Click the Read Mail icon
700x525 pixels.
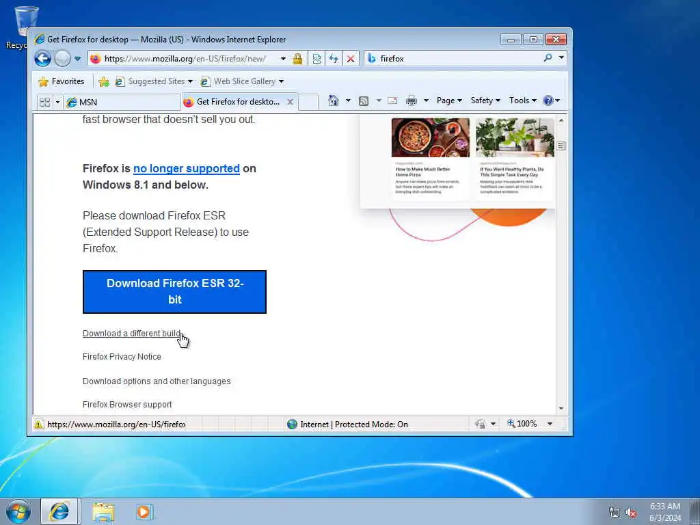[x=392, y=100]
